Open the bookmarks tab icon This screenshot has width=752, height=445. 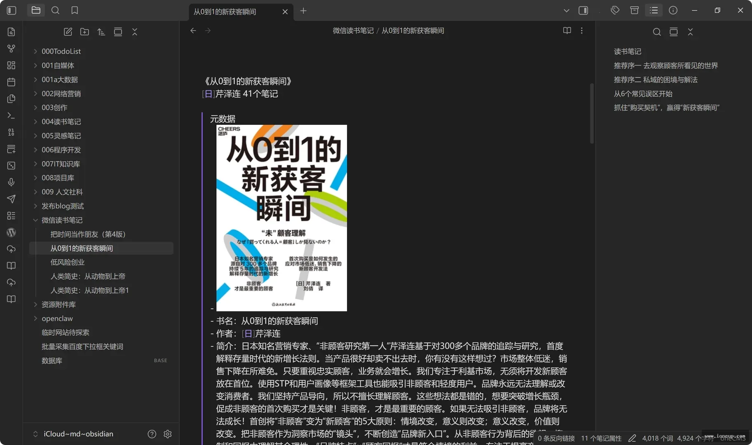click(x=75, y=10)
